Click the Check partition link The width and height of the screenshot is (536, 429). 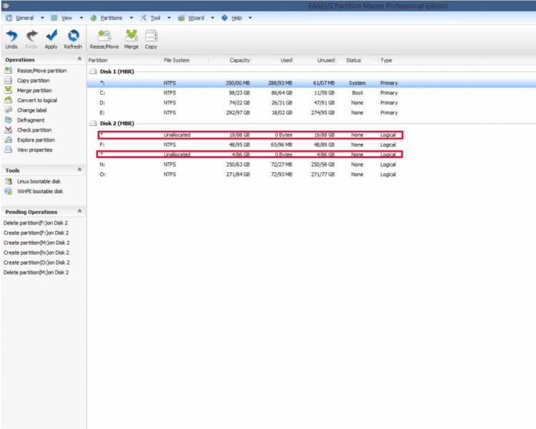(x=34, y=130)
